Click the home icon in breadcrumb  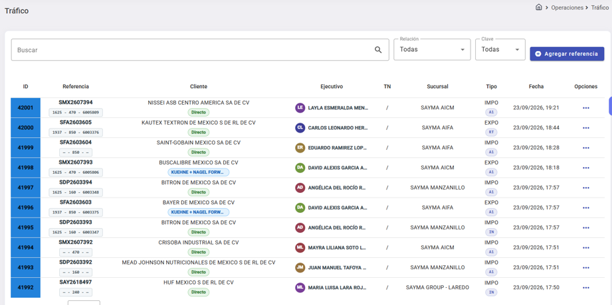[539, 7]
